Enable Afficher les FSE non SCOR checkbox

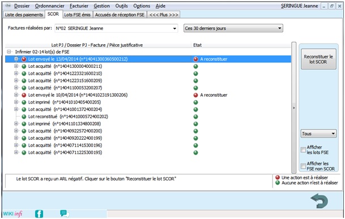(x=303, y=166)
